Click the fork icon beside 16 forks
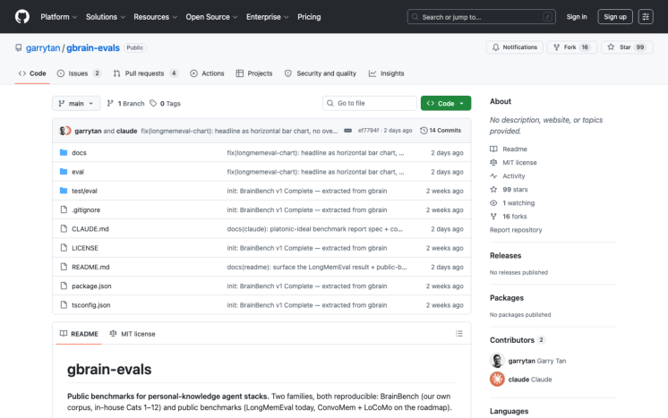Image resolution: width=668 pixels, height=418 pixels. [x=493, y=217]
